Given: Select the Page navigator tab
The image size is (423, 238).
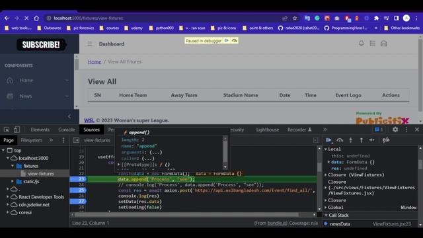Looking at the screenshot, I should click(9, 140).
